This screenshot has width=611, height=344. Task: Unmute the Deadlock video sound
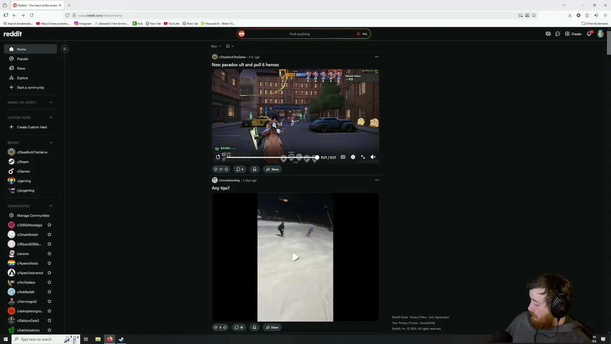pyautogui.click(x=373, y=157)
